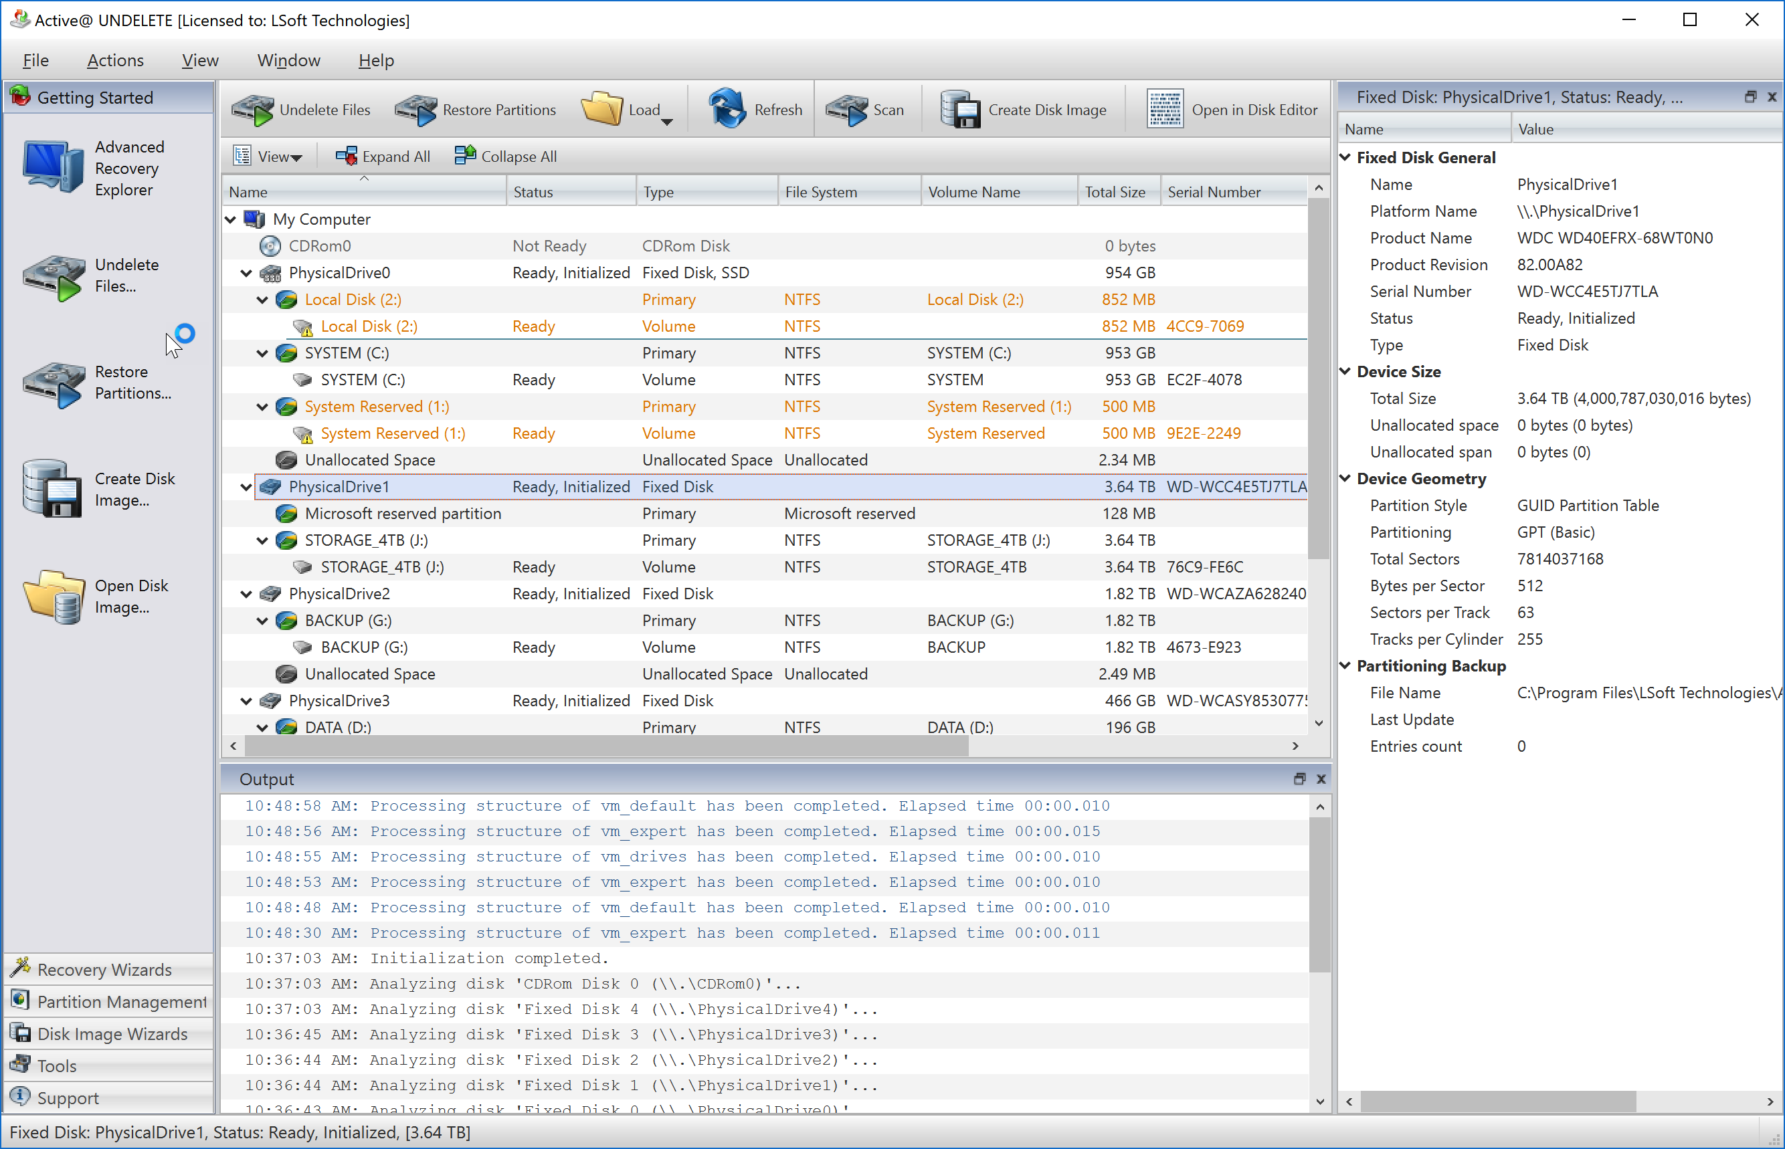Open the Actions menu

pyautogui.click(x=113, y=60)
